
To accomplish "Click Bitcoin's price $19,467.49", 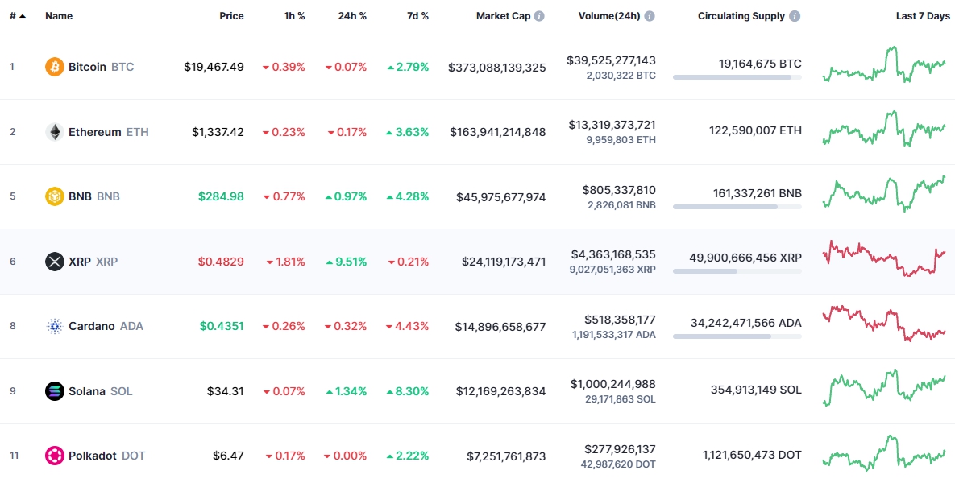I will pyautogui.click(x=214, y=67).
